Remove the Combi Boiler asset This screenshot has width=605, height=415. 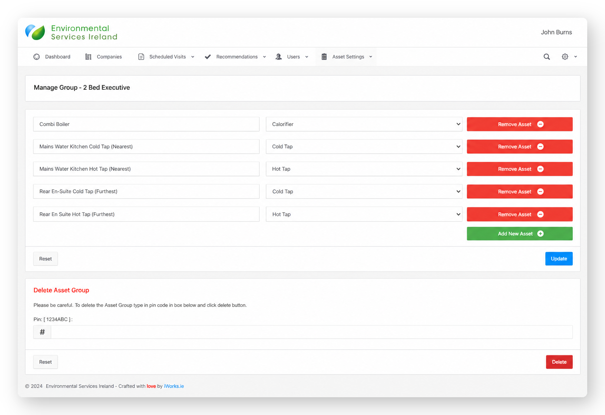click(x=520, y=124)
